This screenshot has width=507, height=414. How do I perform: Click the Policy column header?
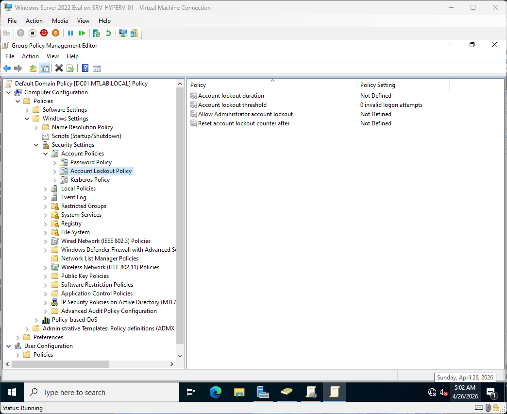[x=272, y=85]
